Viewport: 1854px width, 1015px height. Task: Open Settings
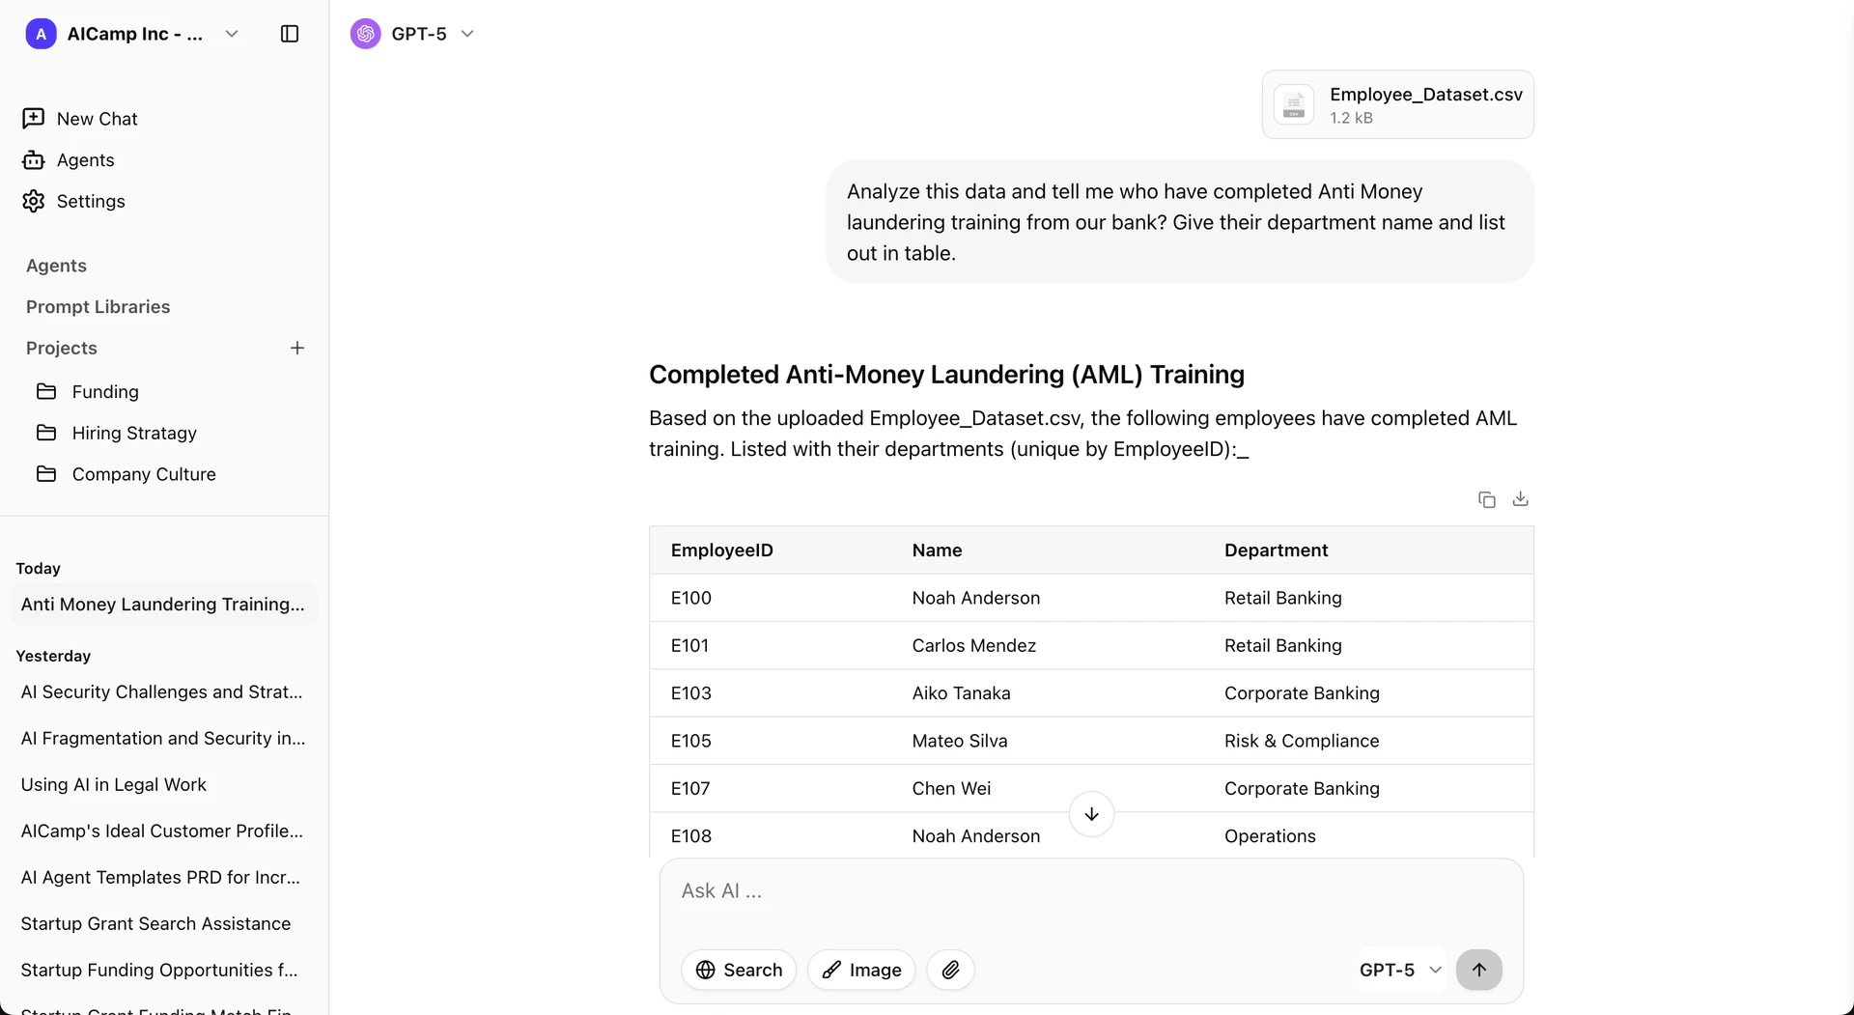coord(91,201)
